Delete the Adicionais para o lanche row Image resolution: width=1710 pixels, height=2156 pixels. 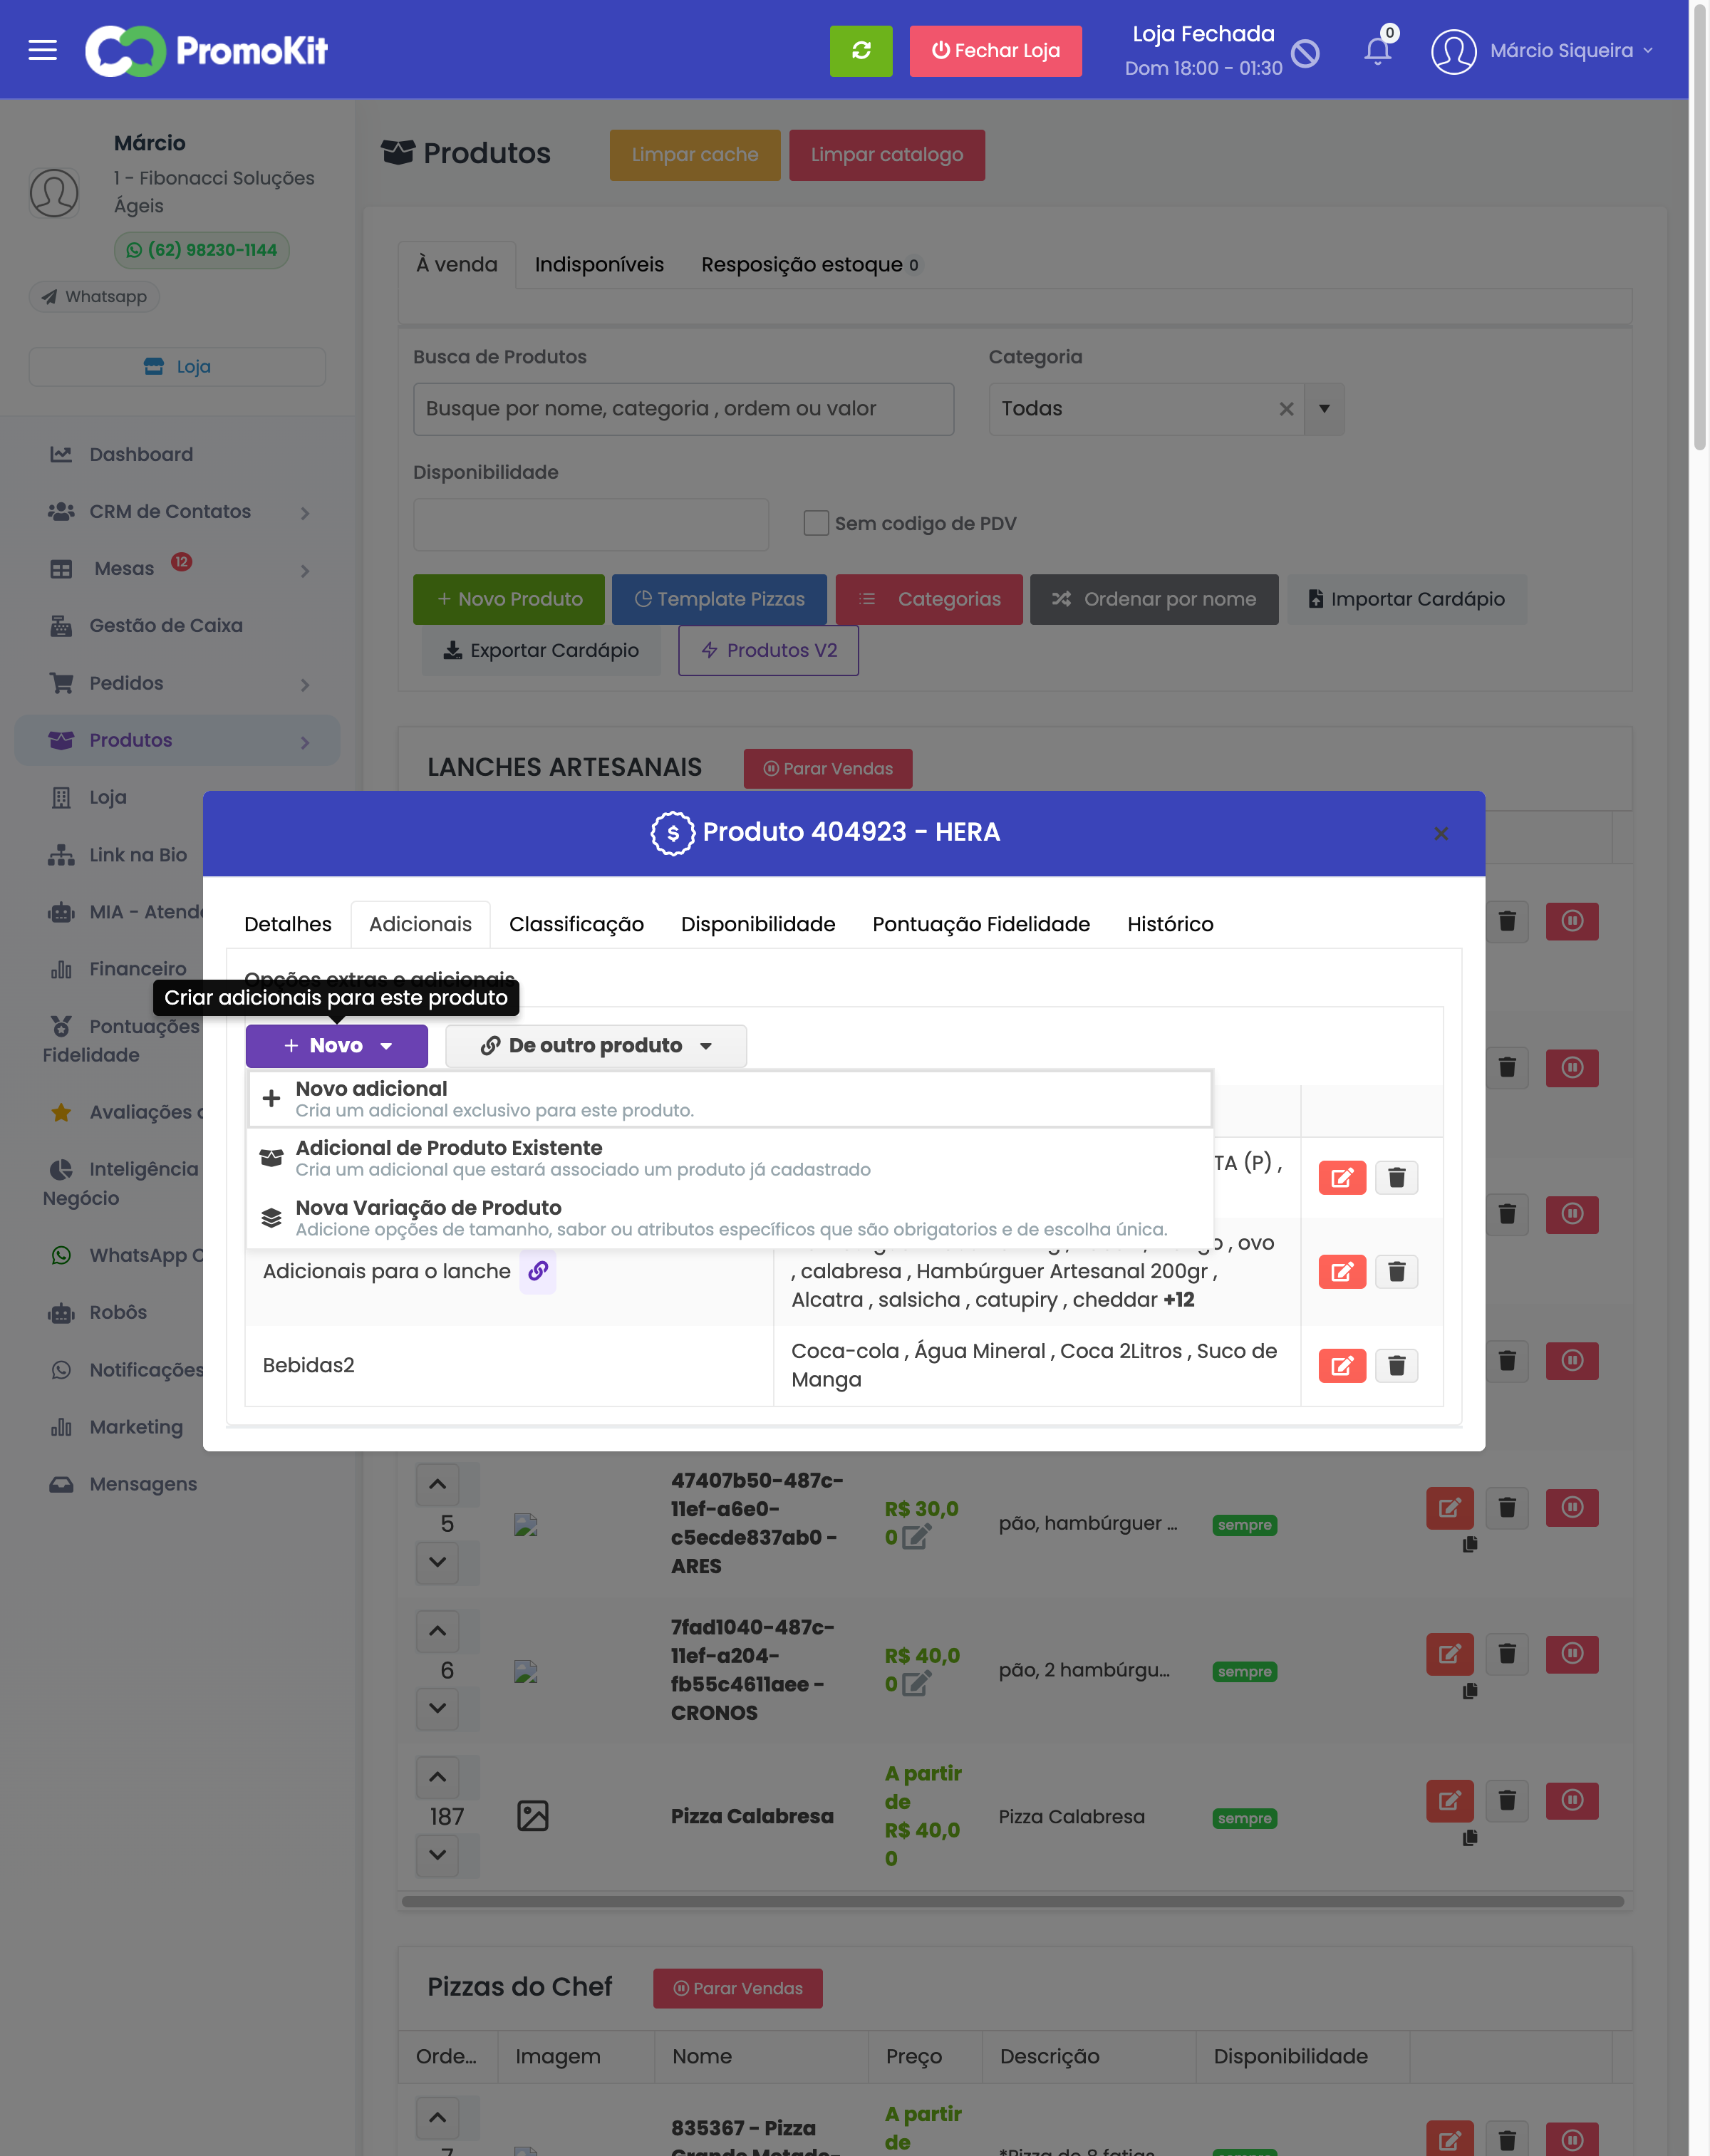1397,1271
